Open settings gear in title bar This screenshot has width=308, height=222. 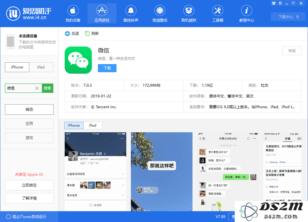280,3
